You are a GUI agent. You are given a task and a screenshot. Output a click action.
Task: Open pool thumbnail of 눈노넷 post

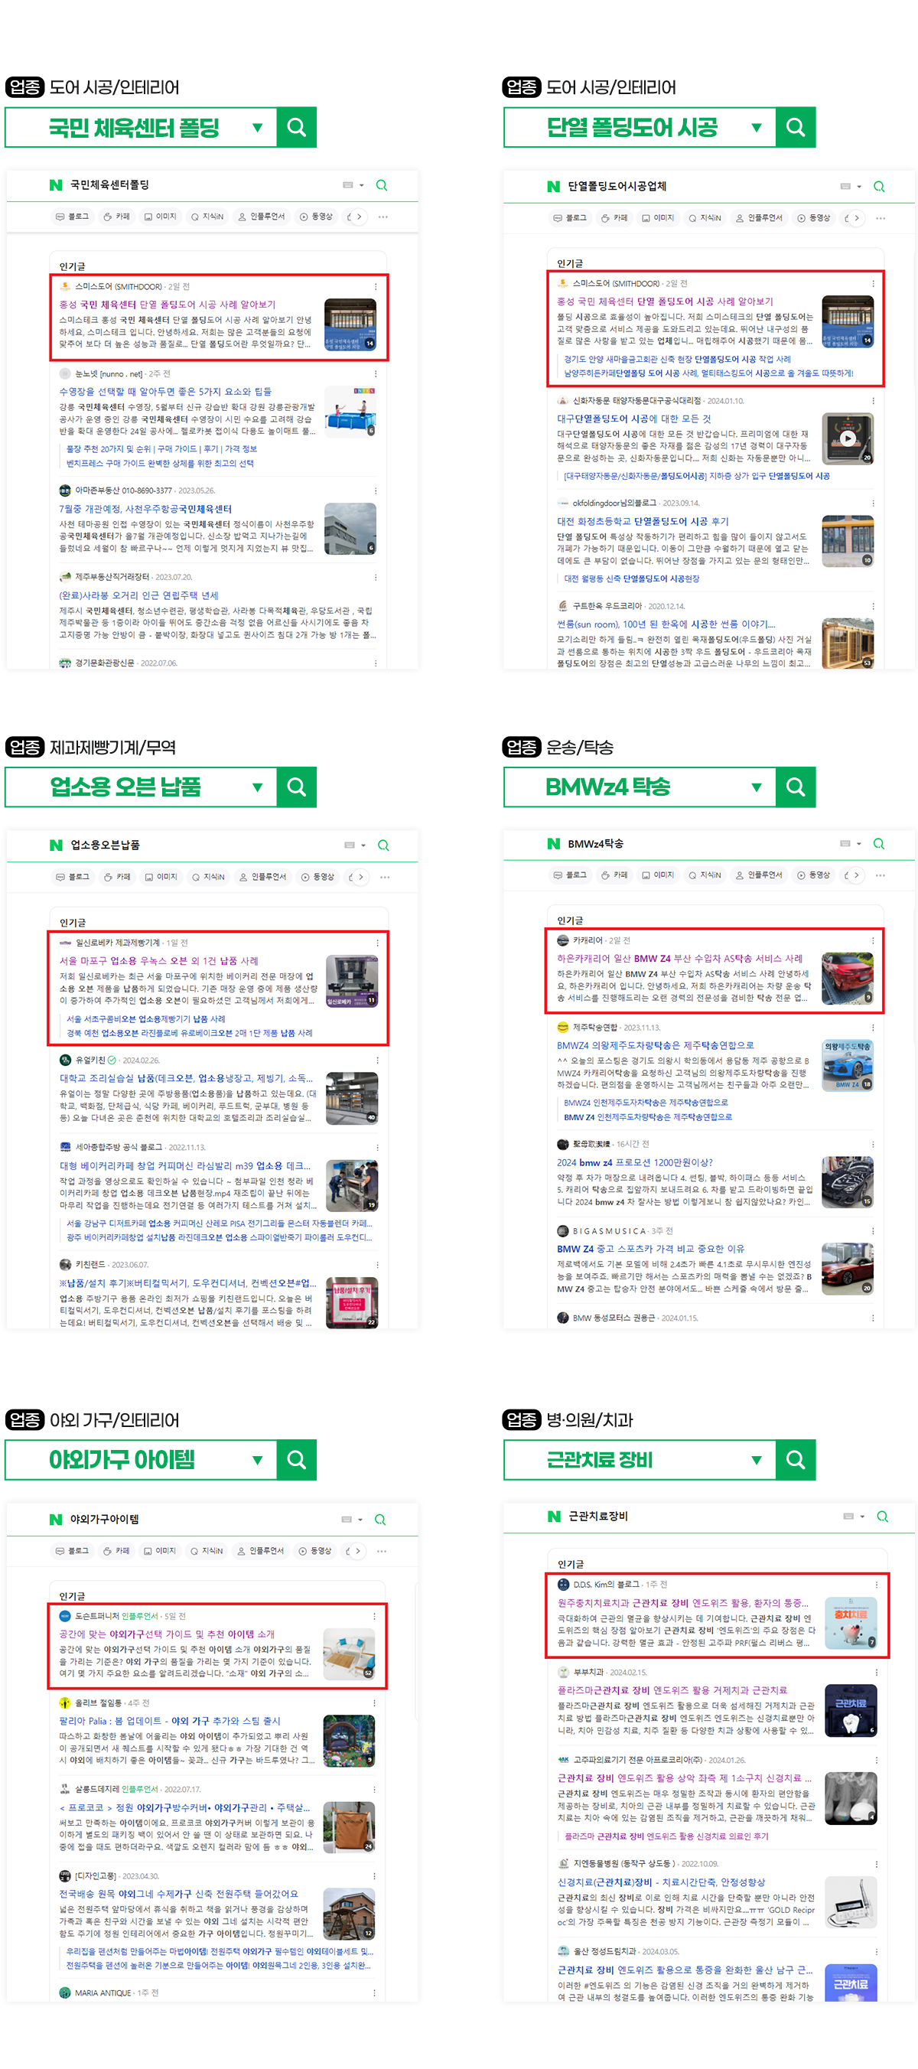click(x=350, y=410)
